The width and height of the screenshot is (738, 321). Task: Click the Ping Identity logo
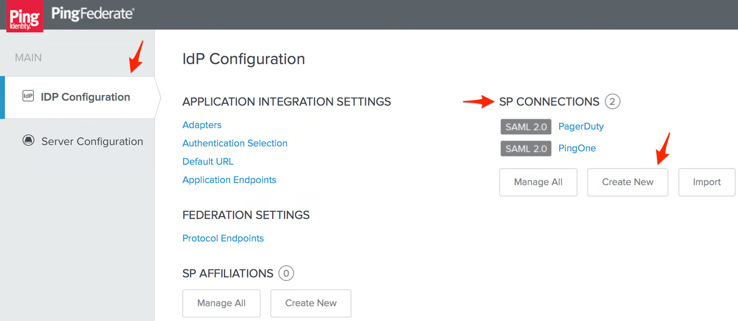25,17
